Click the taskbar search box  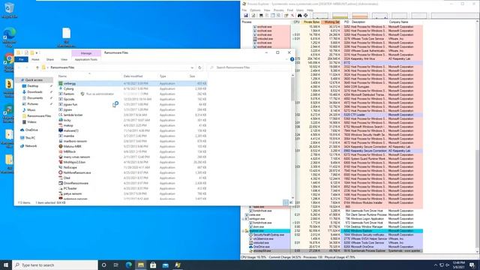(55, 265)
